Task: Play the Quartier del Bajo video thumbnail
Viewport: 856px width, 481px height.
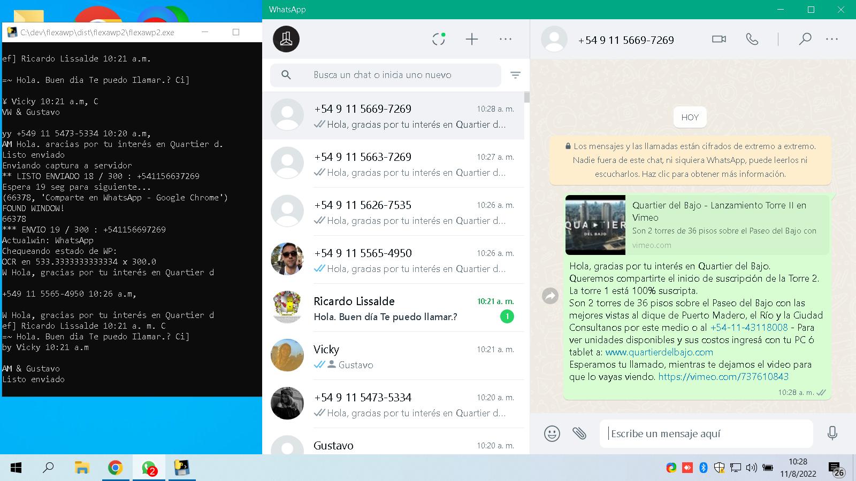Action: 595,225
